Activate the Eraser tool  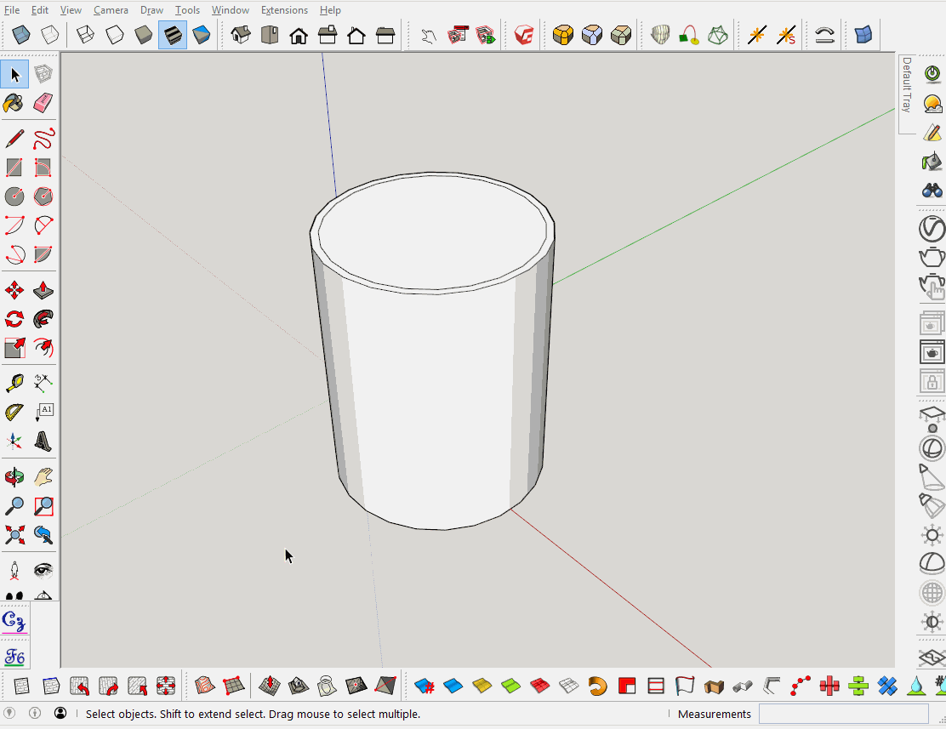tap(43, 103)
